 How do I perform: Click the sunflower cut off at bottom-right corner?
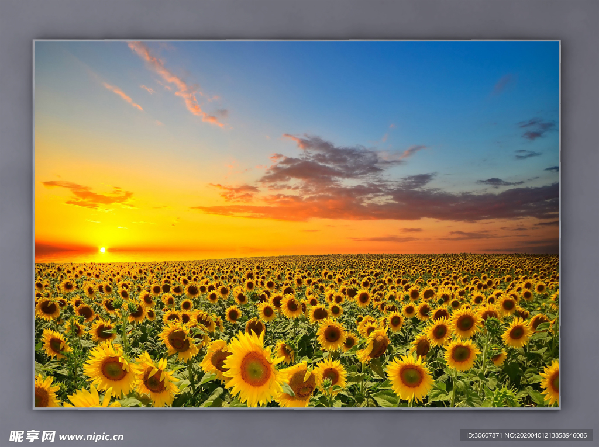pyautogui.click(x=551, y=383)
